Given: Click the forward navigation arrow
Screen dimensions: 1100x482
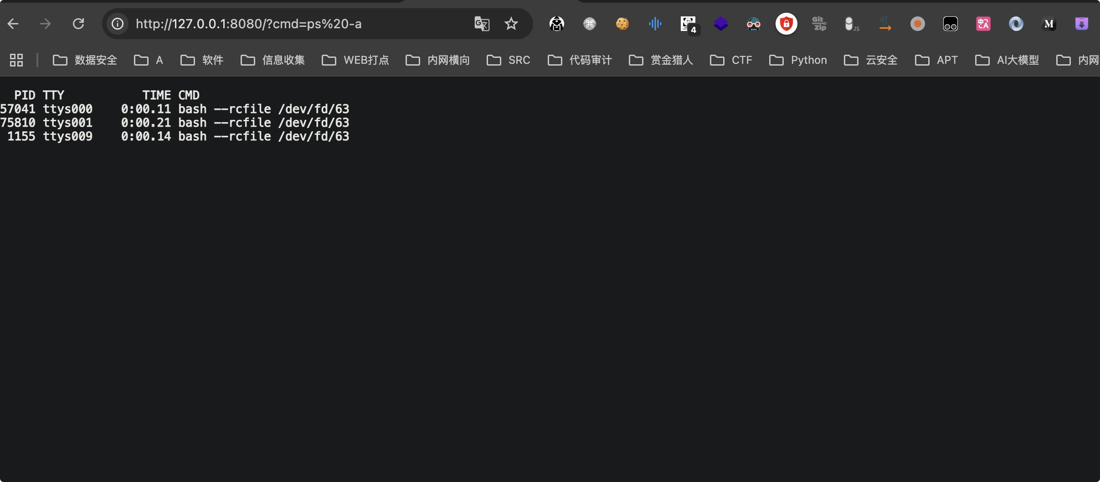Looking at the screenshot, I should pos(45,24).
